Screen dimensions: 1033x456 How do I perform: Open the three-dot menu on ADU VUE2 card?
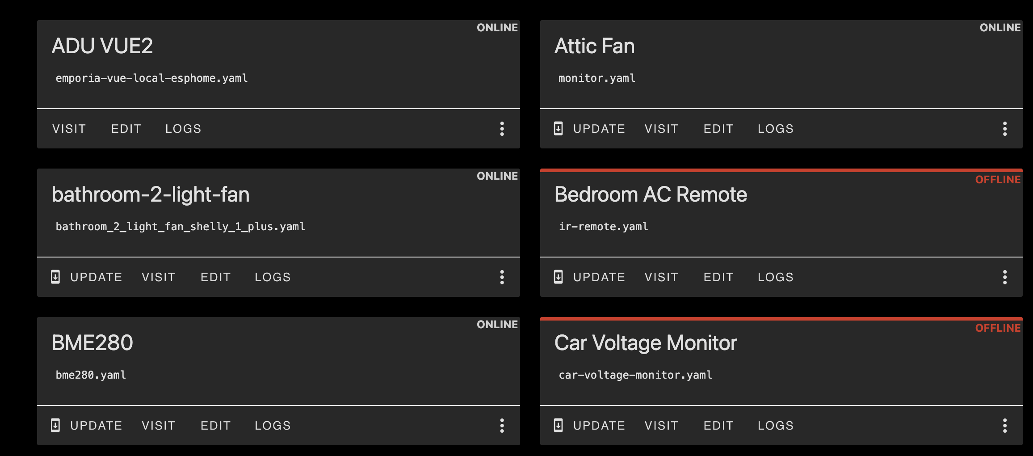pyautogui.click(x=502, y=129)
